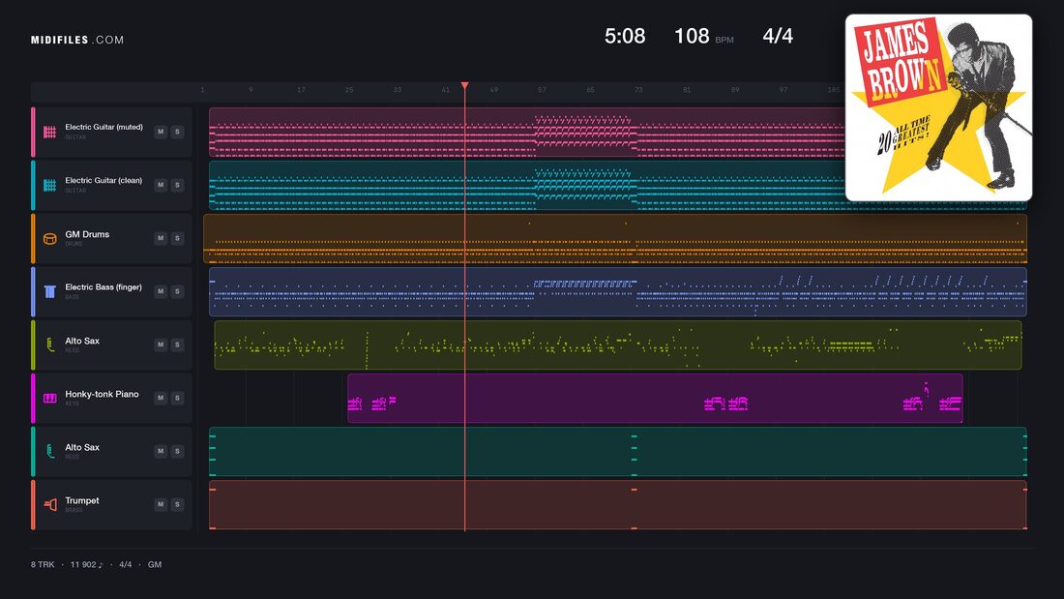Solo the Honky-tonk Piano track
The image size is (1064, 599).
tap(177, 398)
